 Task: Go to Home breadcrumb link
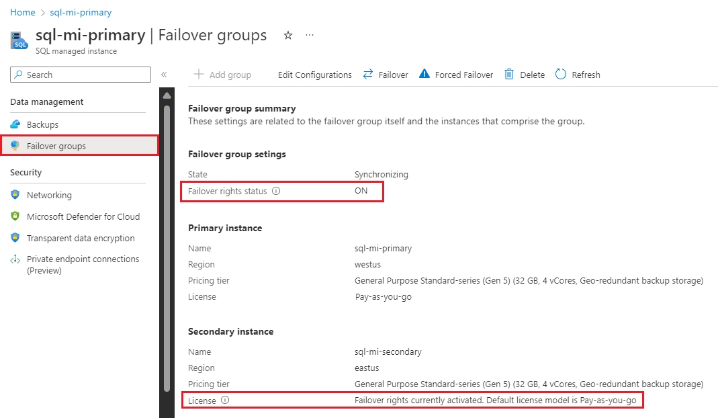coord(22,12)
